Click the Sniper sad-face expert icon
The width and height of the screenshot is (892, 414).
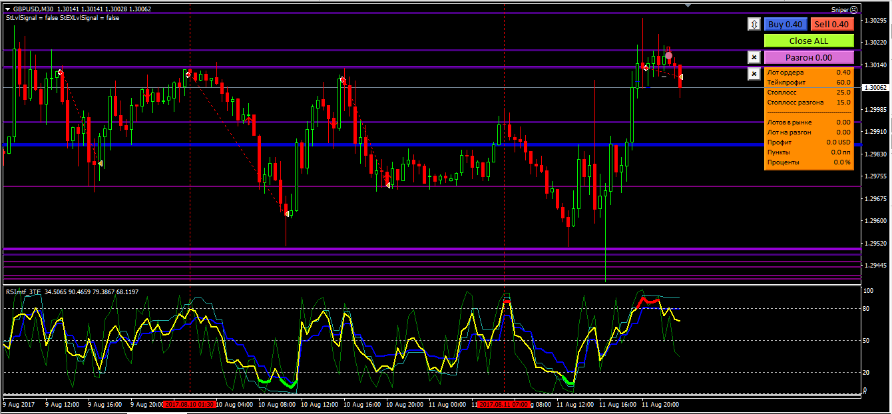854,9
